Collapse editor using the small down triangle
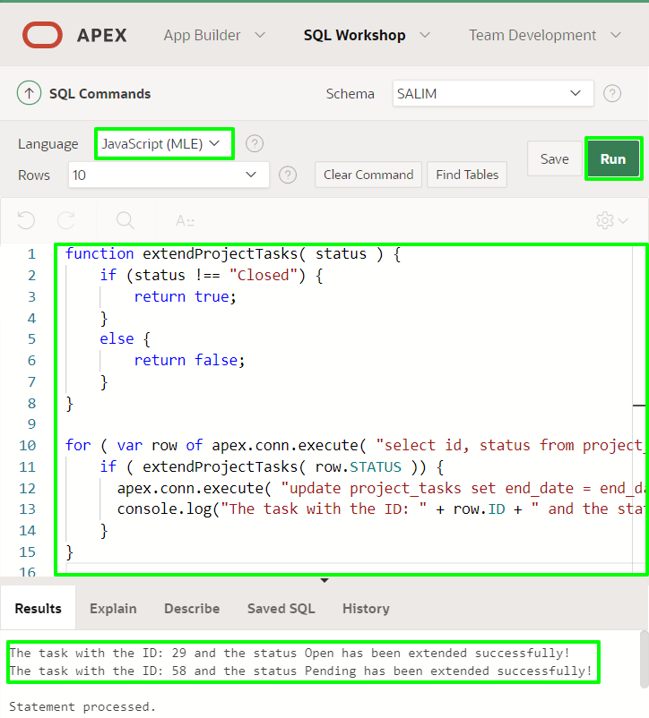649x718 pixels. (324, 580)
